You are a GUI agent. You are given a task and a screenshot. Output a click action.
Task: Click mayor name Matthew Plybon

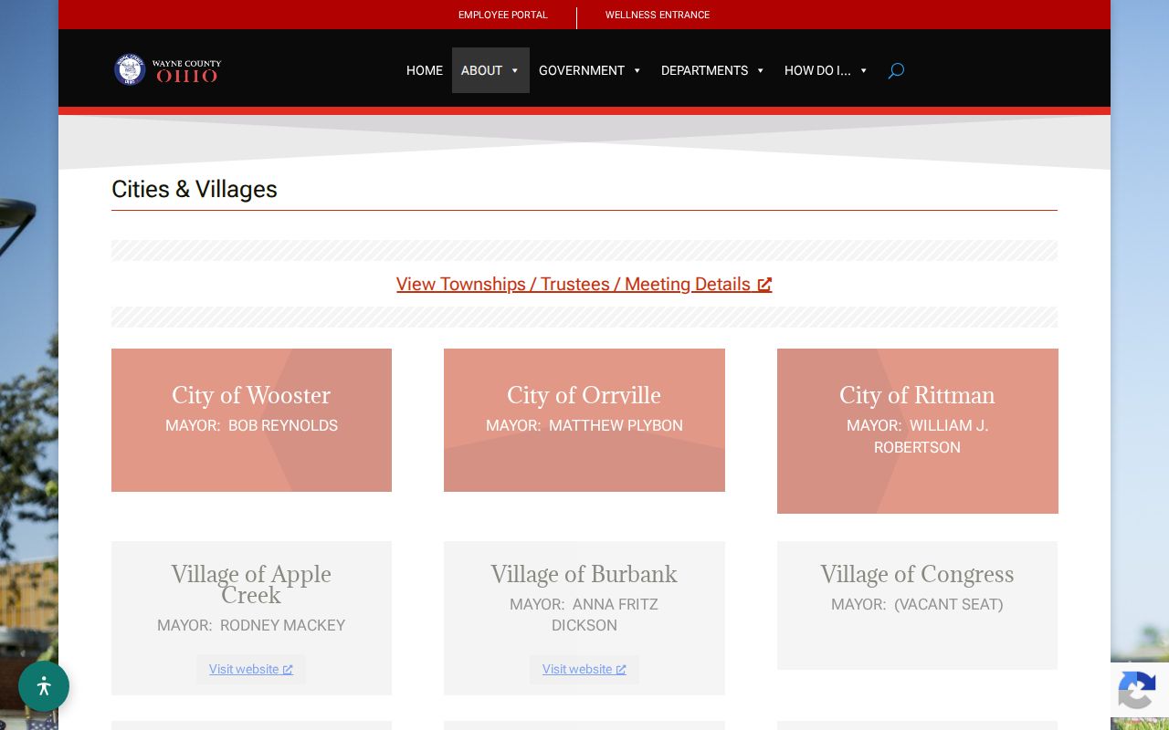click(616, 425)
